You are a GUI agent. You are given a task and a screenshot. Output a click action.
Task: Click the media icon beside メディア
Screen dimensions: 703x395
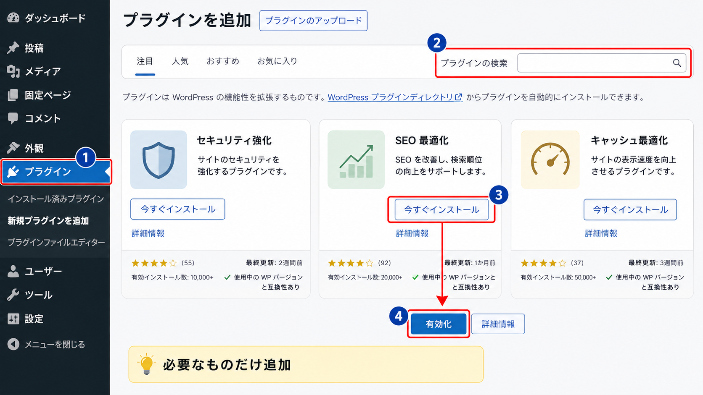tap(13, 71)
